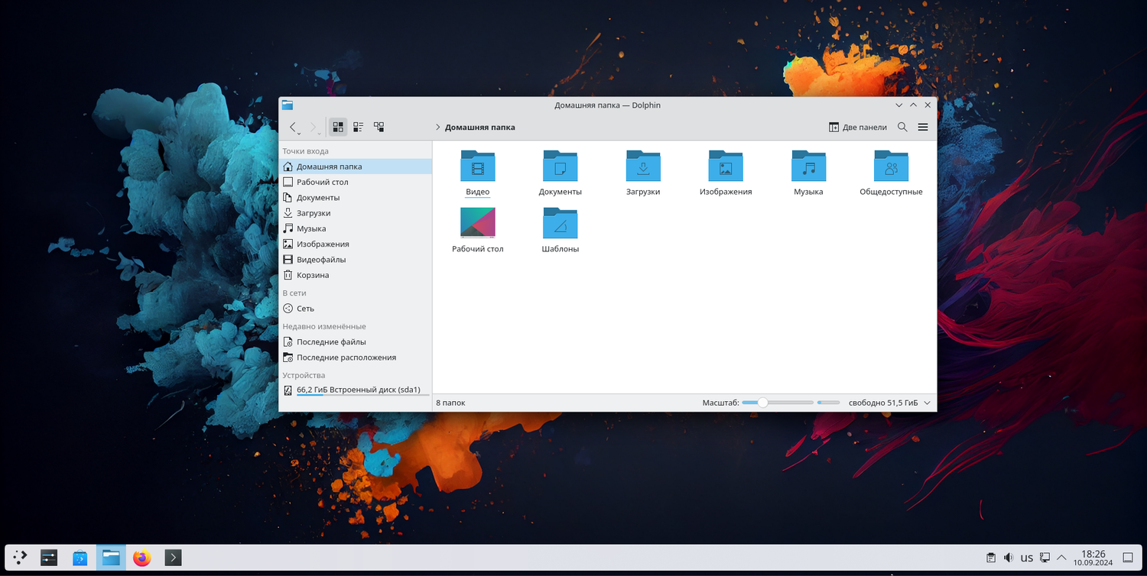Click the Dolphin icon in the taskbar
Image resolution: width=1147 pixels, height=576 pixels.
[x=111, y=558]
